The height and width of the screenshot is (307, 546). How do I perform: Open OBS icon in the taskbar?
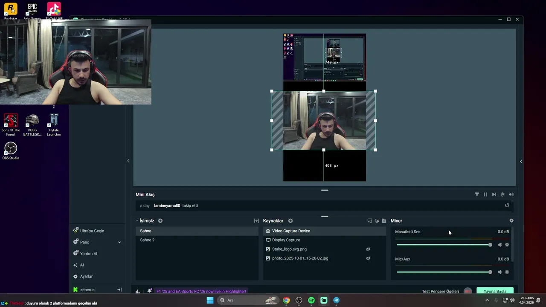299,300
